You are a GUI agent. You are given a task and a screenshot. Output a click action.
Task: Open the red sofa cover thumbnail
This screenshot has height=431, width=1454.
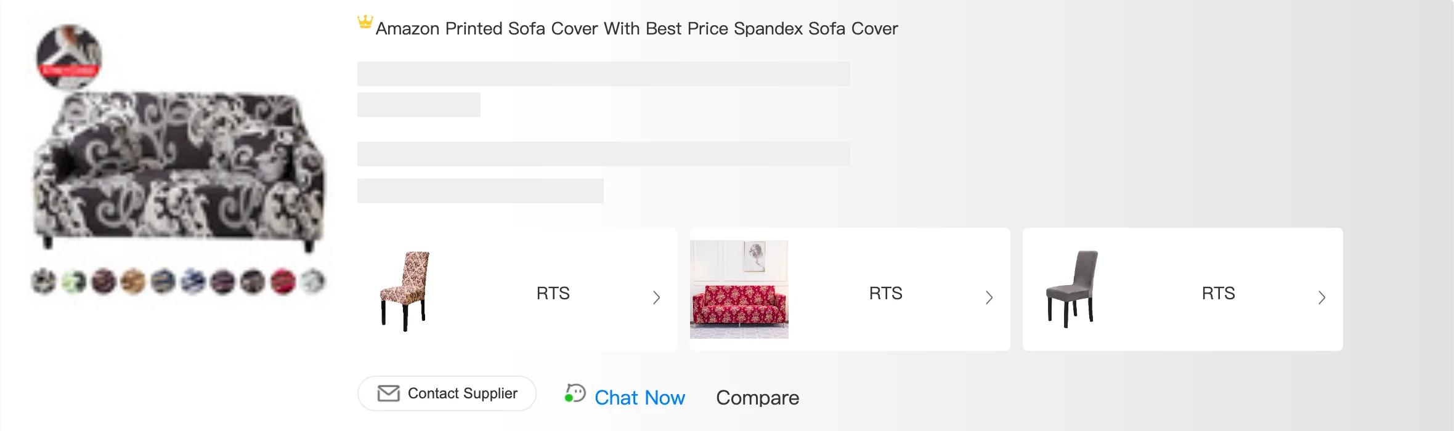(739, 289)
